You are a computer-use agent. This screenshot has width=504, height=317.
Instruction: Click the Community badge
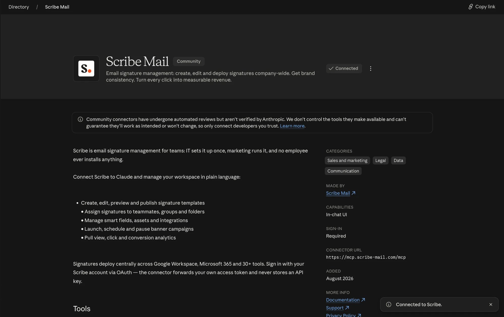point(188,61)
